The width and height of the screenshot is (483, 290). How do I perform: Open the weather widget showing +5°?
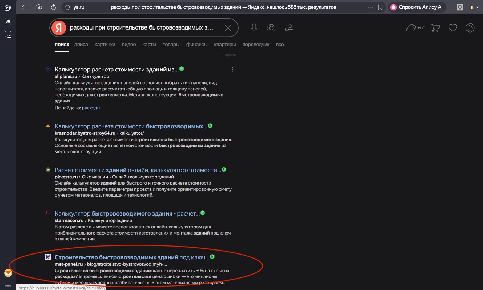click(x=415, y=28)
